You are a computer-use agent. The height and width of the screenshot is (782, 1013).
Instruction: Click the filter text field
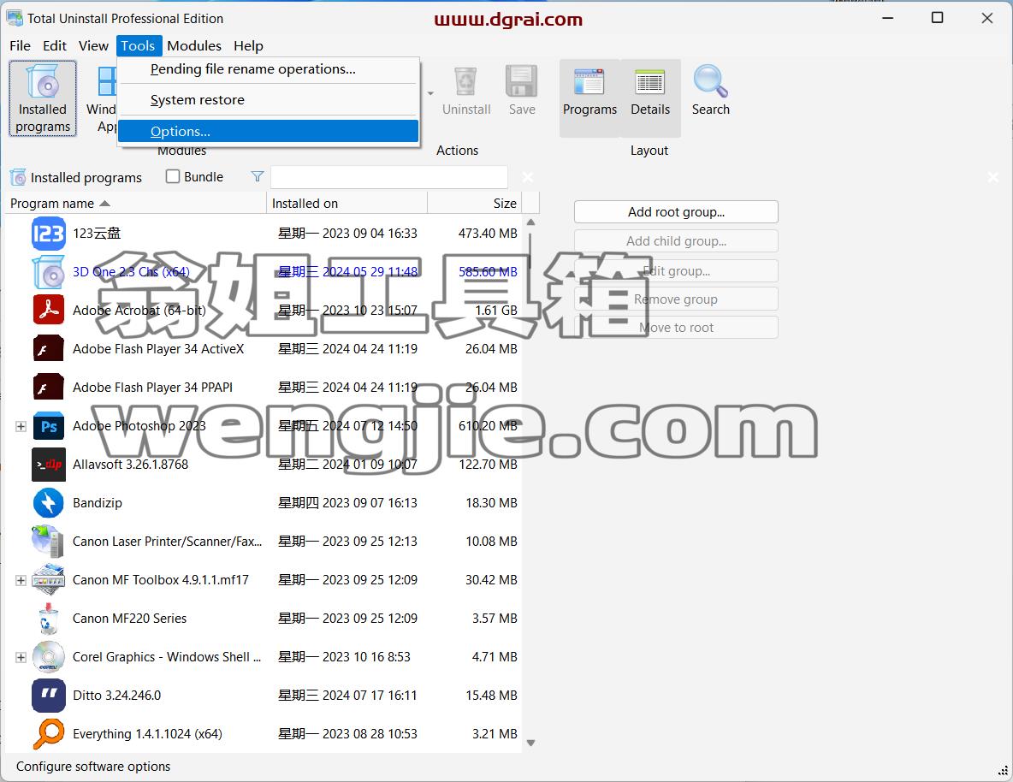coord(389,177)
